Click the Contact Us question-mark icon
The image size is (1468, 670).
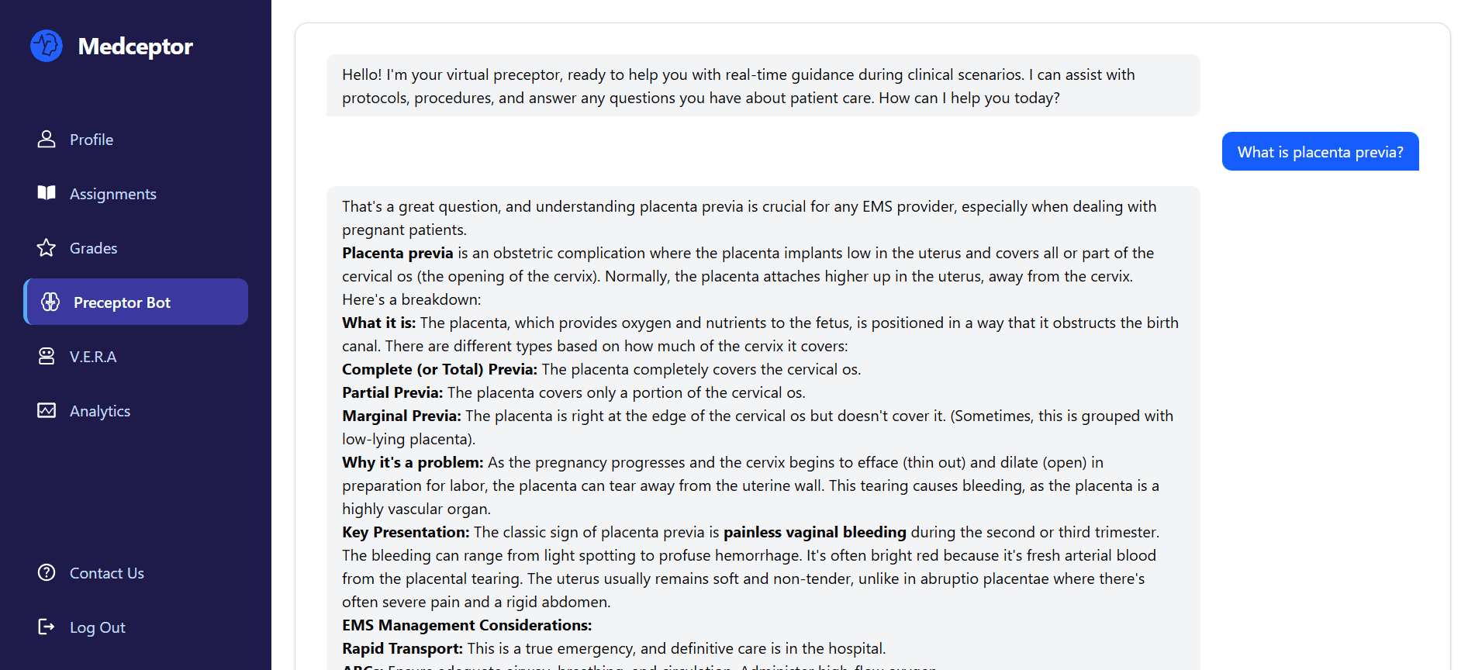click(x=47, y=573)
